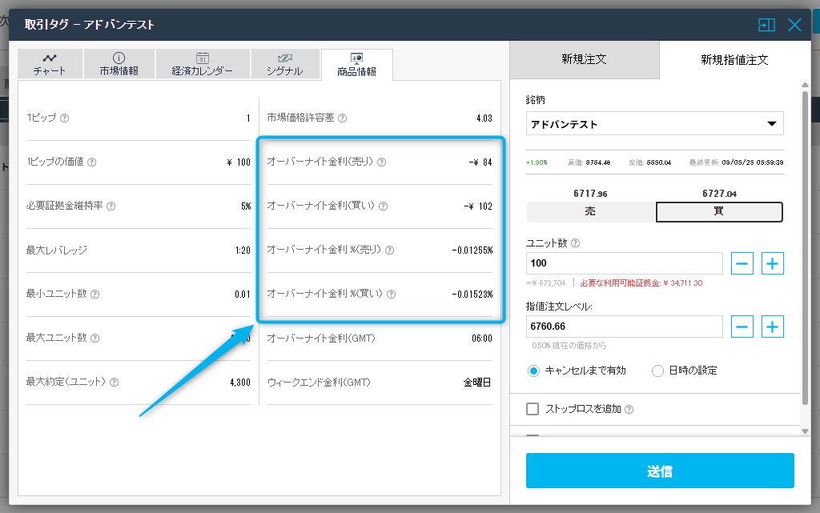This screenshot has width=820, height=513.
Task: Select the 商品情報 tab
Action: (356, 65)
